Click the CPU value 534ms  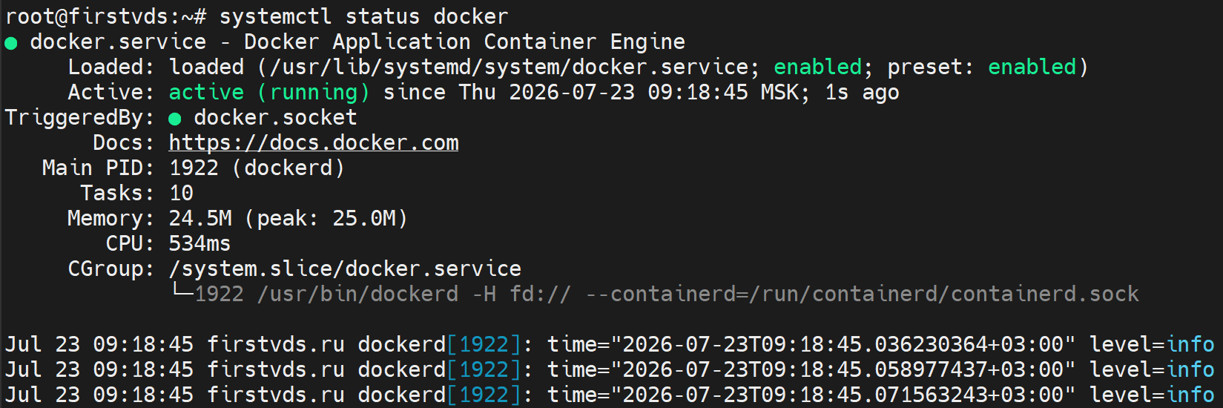point(200,243)
